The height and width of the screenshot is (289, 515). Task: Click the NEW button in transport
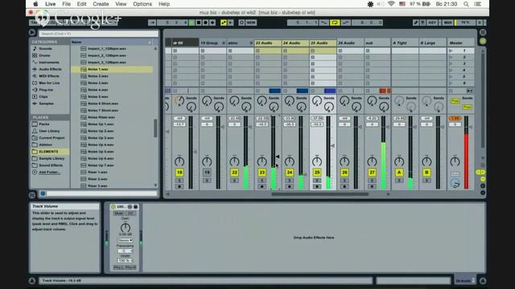[x=251, y=22]
